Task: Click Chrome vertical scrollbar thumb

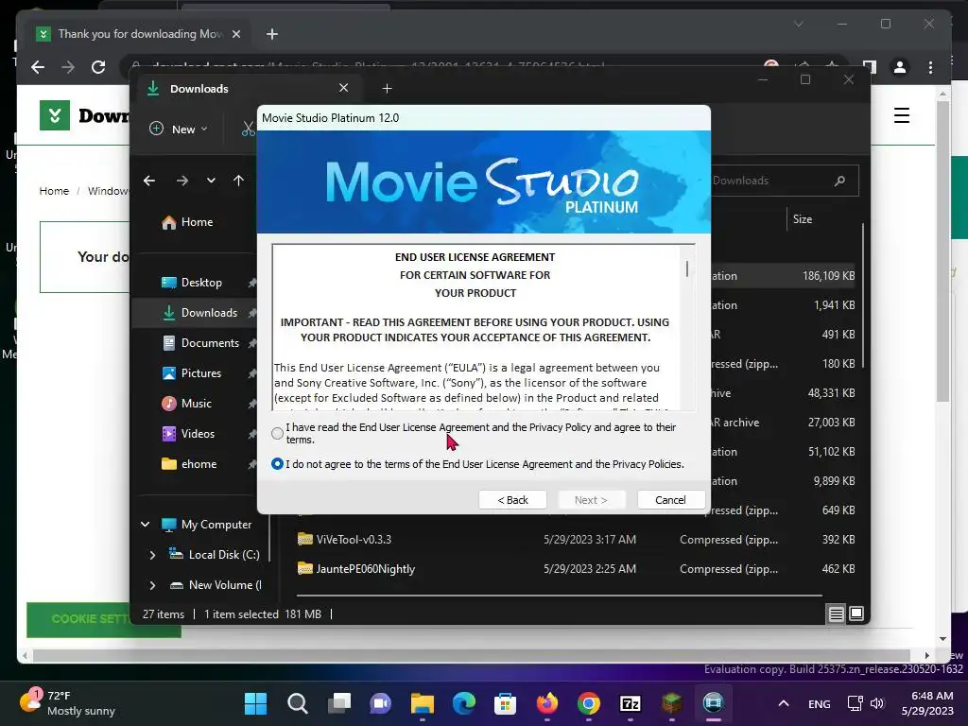Action: 942,251
